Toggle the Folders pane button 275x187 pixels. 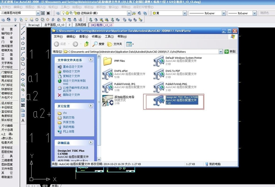pos(115,44)
